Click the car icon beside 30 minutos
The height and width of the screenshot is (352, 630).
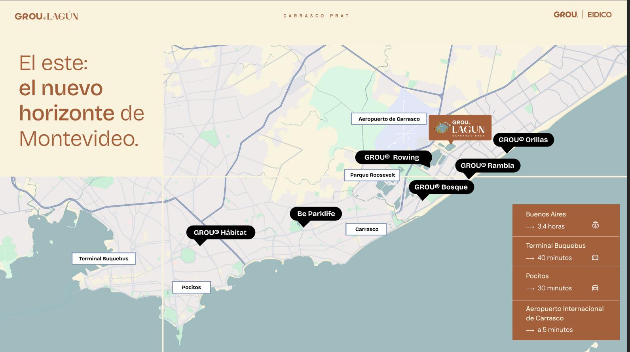[x=595, y=288]
